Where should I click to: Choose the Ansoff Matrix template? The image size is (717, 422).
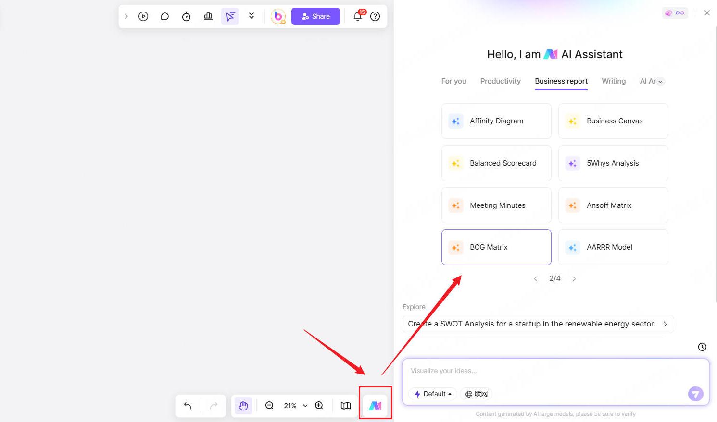coord(613,205)
